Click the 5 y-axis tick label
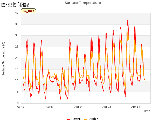The height and width of the screenshot is (124, 166). (x=18, y=92)
